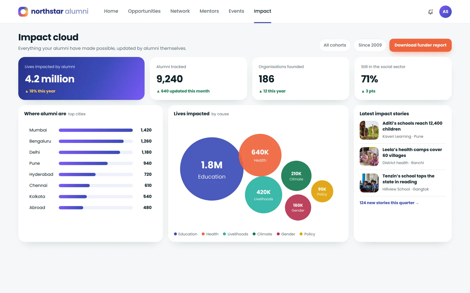Click Tenzin's school tops the state headline

click(x=408, y=179)
